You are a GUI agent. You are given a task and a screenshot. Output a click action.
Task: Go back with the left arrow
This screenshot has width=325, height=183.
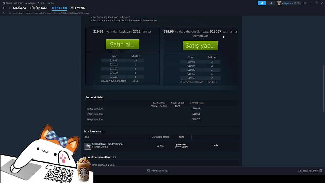(4, 8)
